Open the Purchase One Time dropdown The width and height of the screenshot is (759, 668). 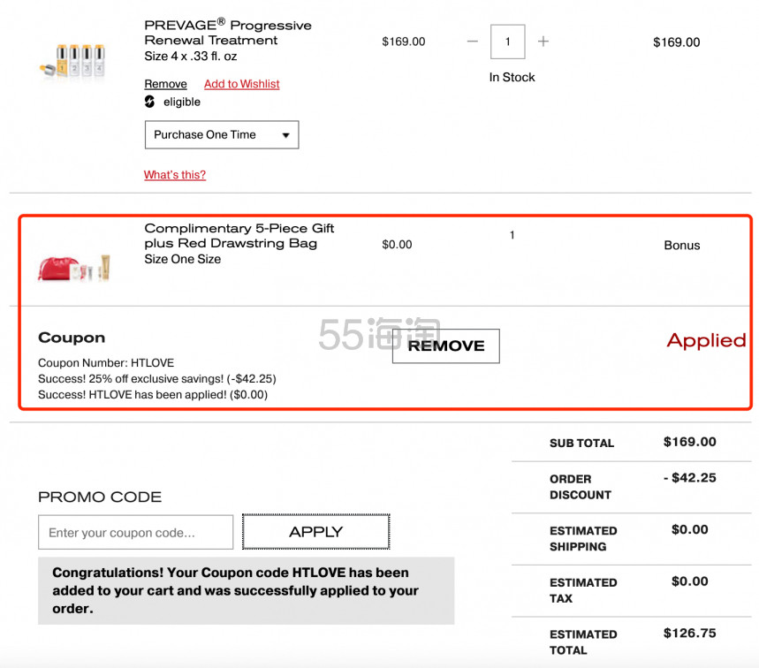tap(222, 134)
